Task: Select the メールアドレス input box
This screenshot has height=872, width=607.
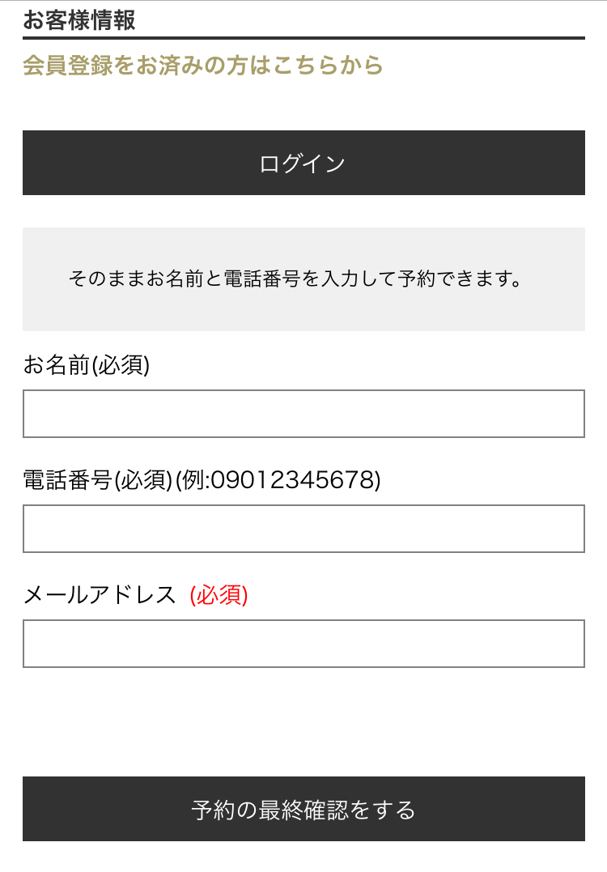Action: tap(303, 644)
